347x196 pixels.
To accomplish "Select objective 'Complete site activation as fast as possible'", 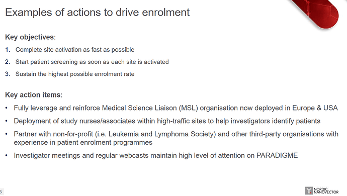I will (75, 50).
